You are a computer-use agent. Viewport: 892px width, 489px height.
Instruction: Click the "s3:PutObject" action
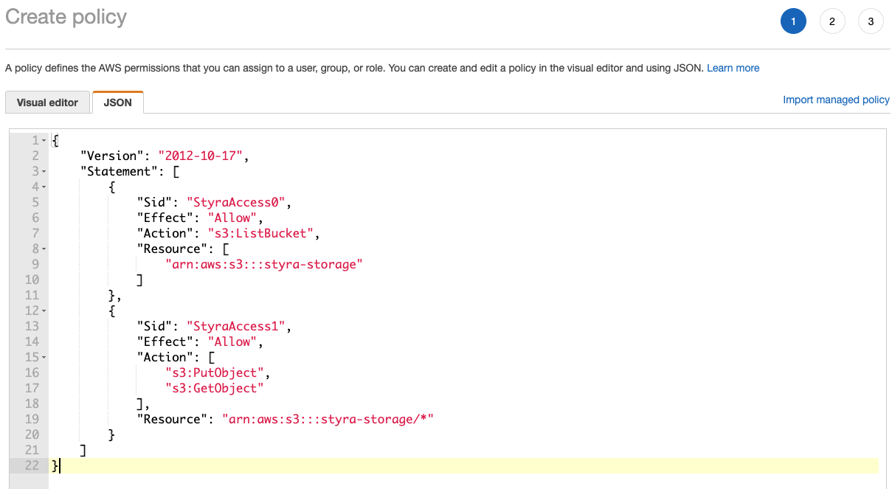213,372
